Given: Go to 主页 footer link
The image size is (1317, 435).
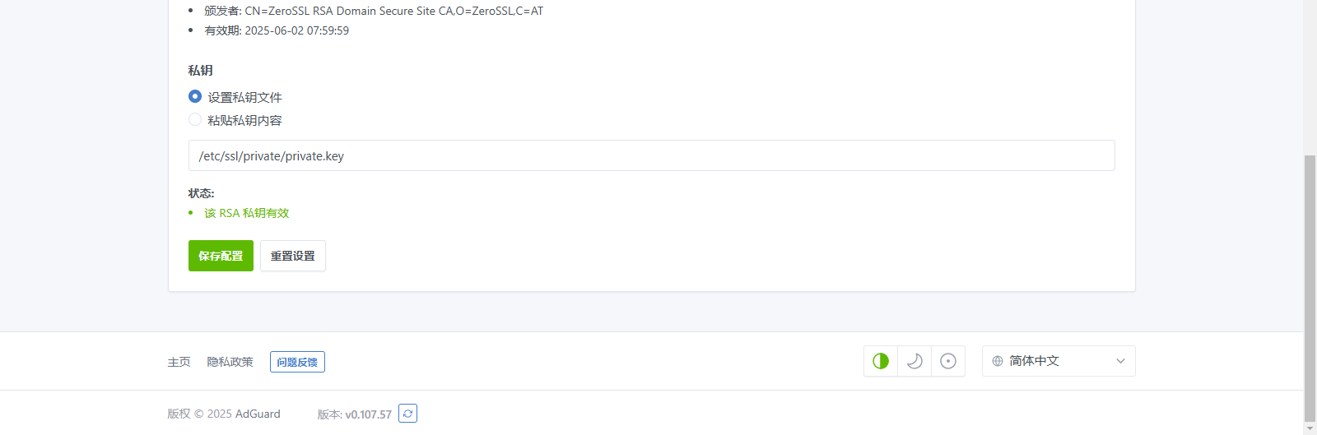Looking at the screenshot, I should tap(179, 362).
